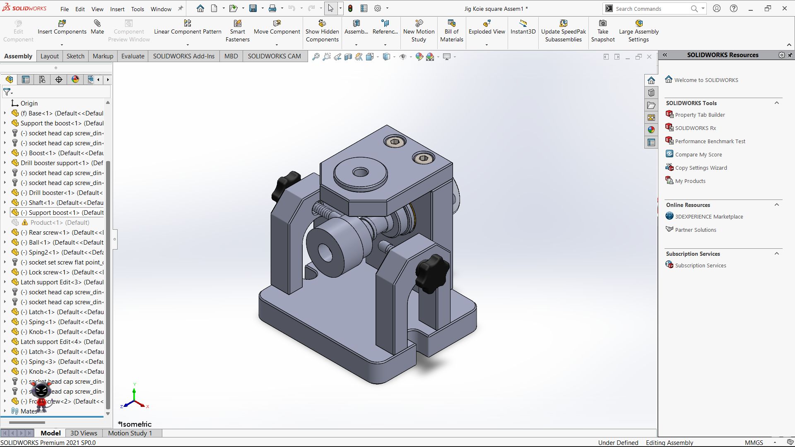Click the 3DEXPERIENCE Marketplace link
The image size is (795, 447).
709,217
